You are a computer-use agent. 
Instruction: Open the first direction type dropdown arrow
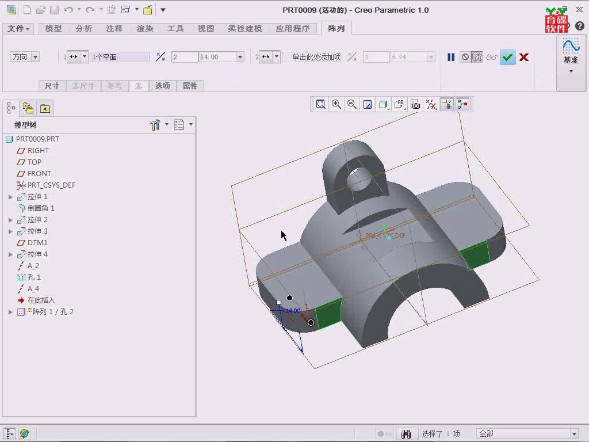85,57
